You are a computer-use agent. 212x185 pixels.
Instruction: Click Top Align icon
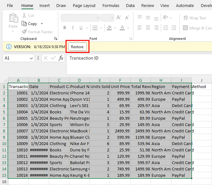[140, 17]
